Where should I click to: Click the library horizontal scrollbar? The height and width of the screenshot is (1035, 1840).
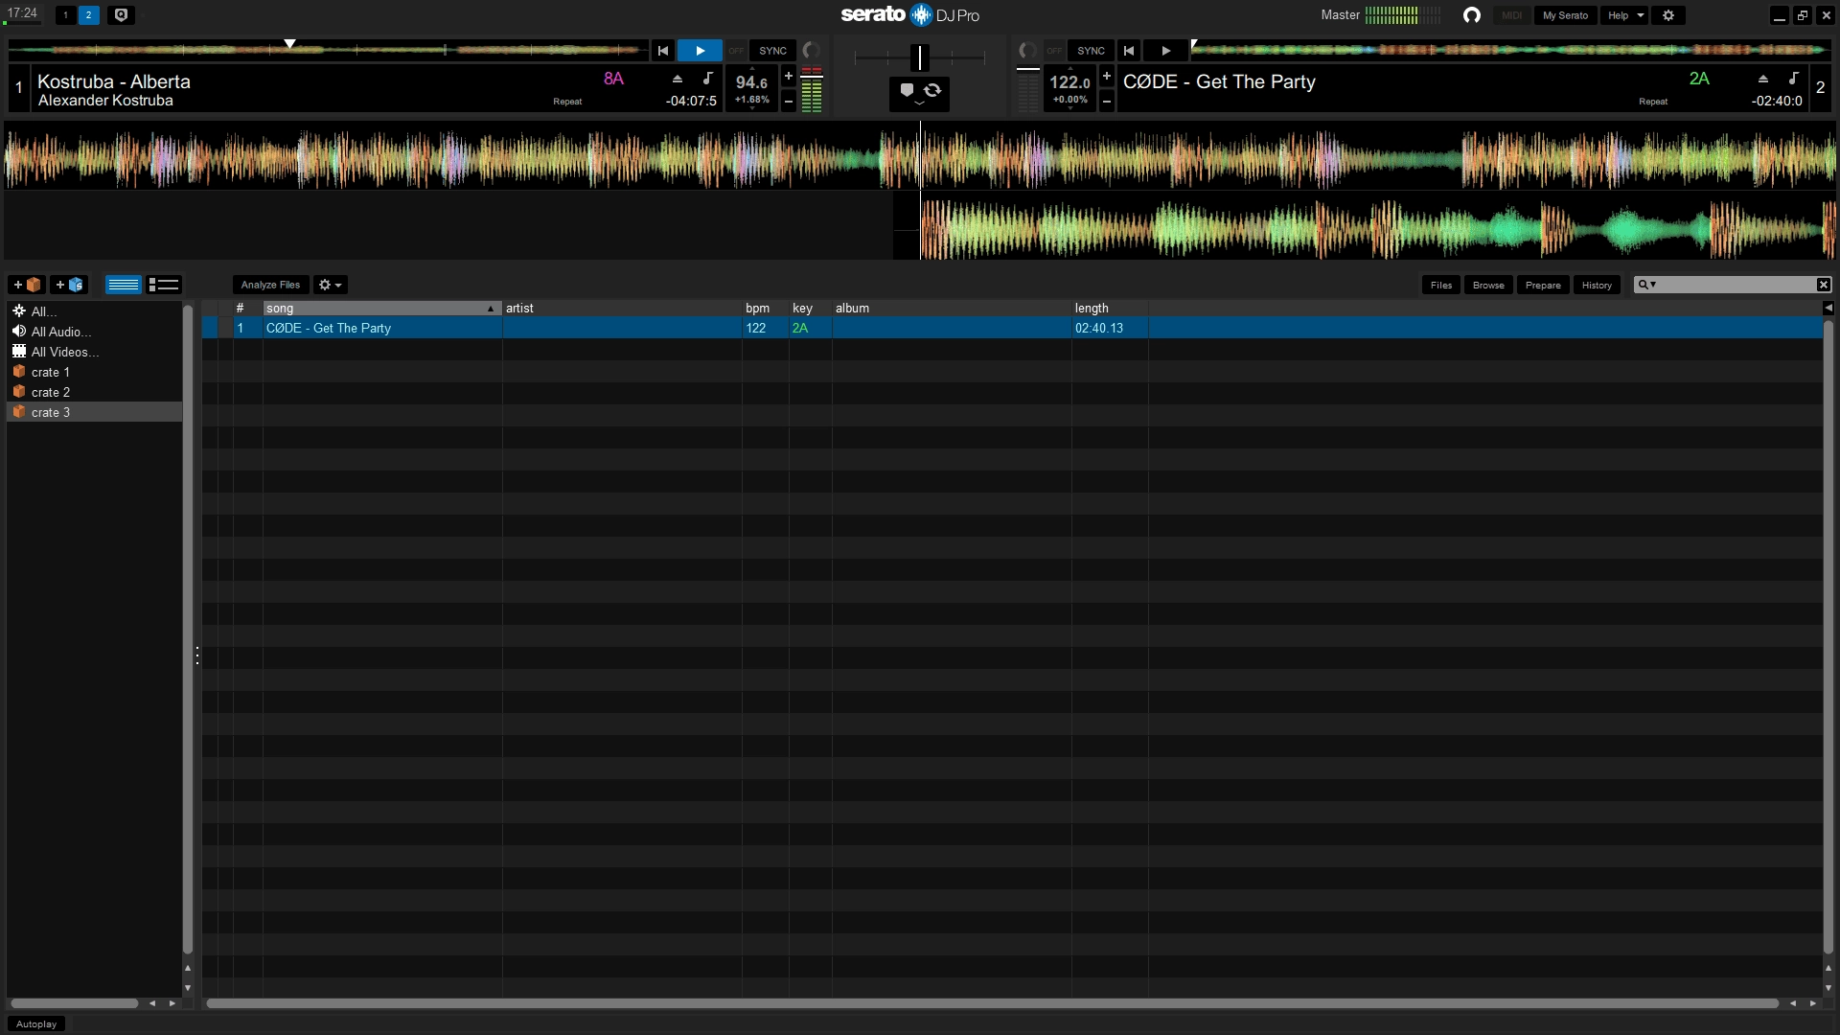[x=992, y=1003]
